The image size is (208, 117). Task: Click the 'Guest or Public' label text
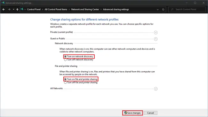pos(58,39)
